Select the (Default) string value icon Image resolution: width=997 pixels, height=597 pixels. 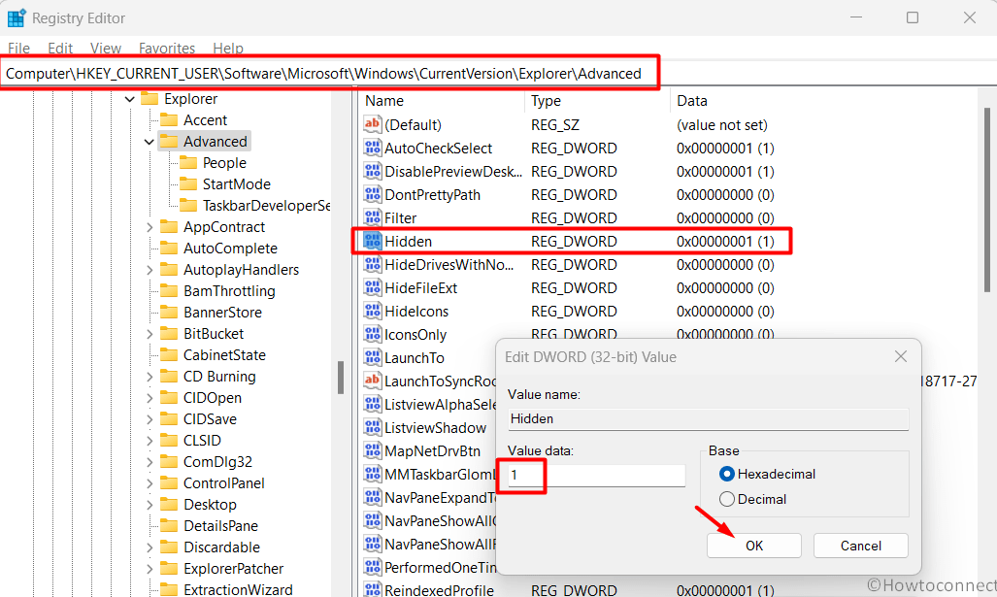372,124
